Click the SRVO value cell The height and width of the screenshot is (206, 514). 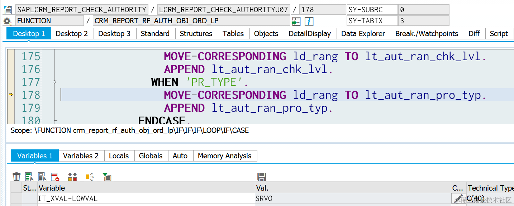point(353,198)
